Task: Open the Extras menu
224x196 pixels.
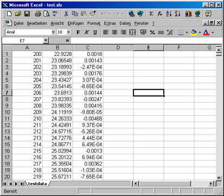Action: [x=110, y=23]
